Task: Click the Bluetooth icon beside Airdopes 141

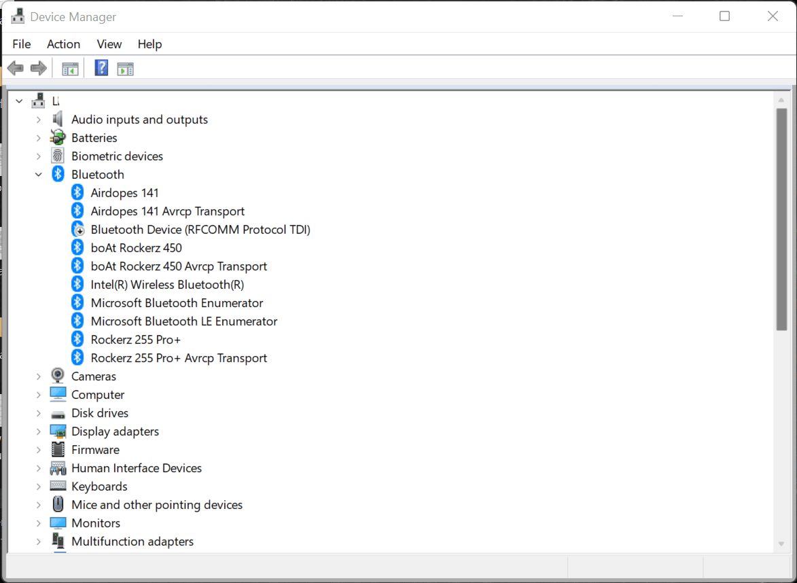Action: point(77,192)
